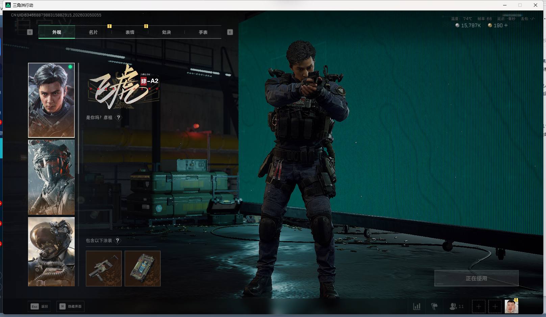Open the friends list icon showing 11
The image size is (546, 317).
(x=456, y=307)
